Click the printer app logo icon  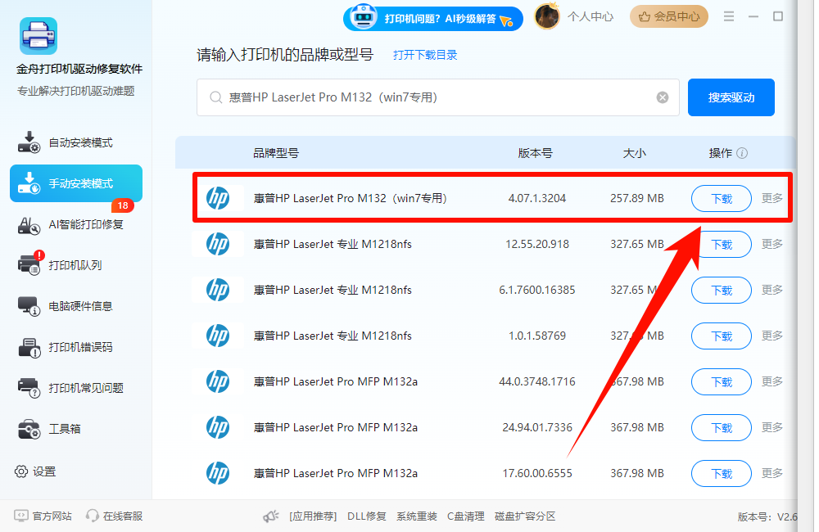(38, 36)
